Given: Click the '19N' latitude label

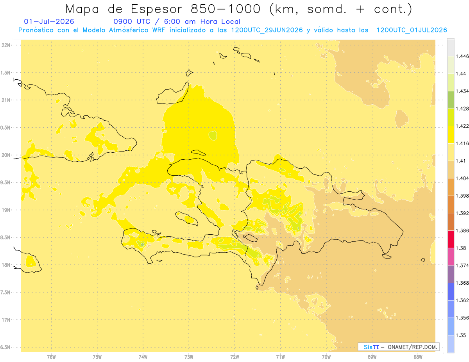Looking at the screenshot, I should pos(6,210).
